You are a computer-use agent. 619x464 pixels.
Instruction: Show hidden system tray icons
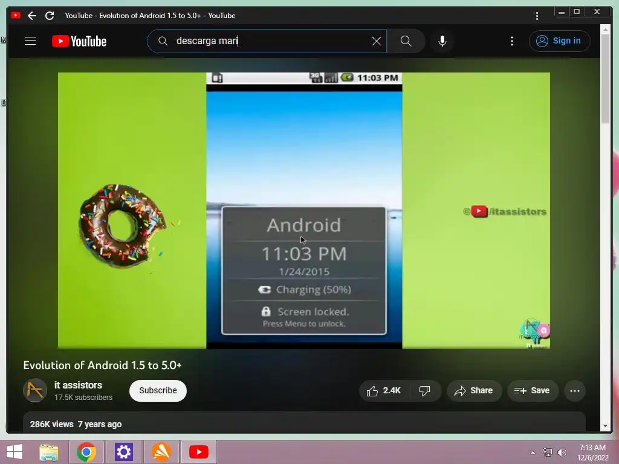(x=533, y=453)
